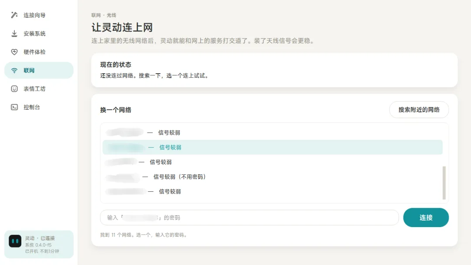Click the 联网 · 无线 breadcrumb text
This screenshot has width=471, height=265.
click(104, 15)
